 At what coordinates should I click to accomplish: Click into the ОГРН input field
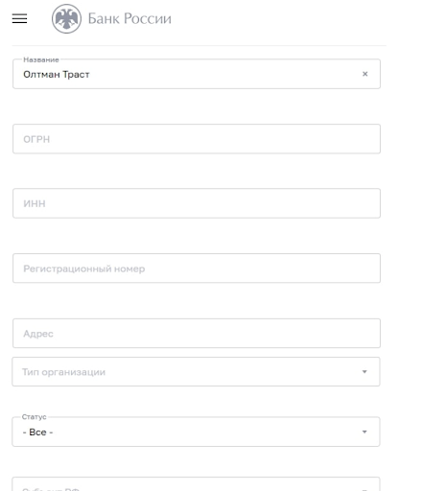(x=197, y=139)
